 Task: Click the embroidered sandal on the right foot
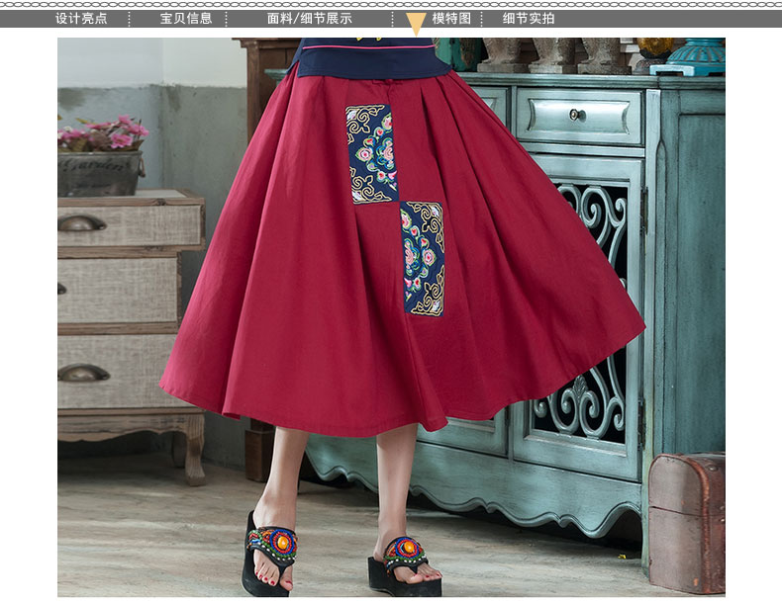click(x=405, y=558)
